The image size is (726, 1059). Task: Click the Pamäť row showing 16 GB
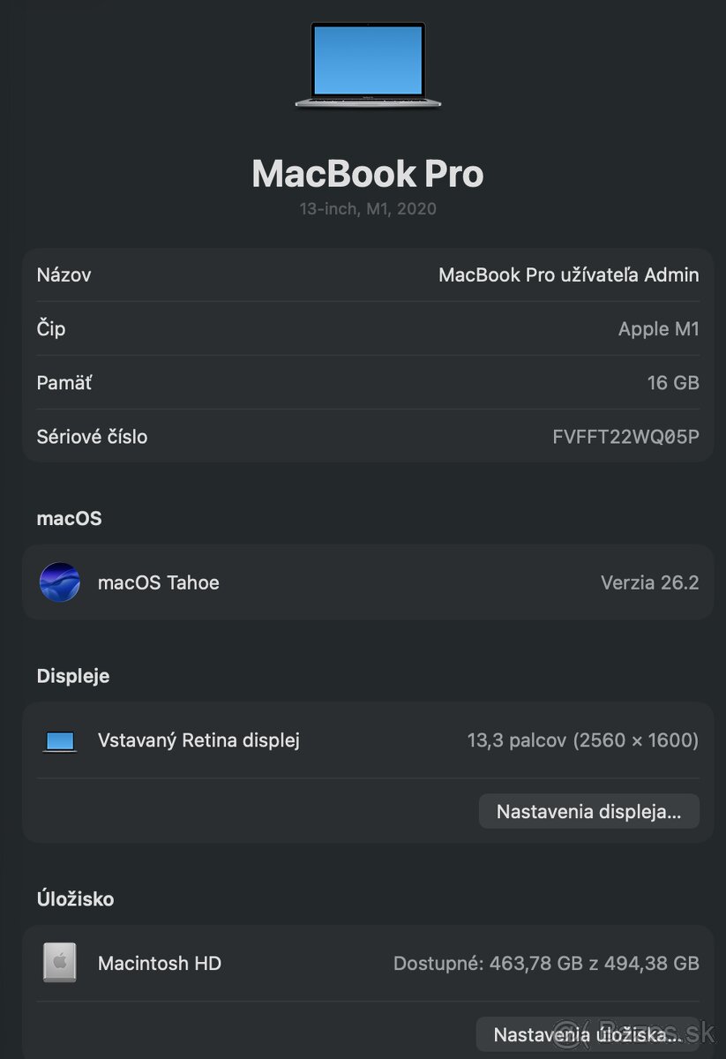click(x=367, y=382)
